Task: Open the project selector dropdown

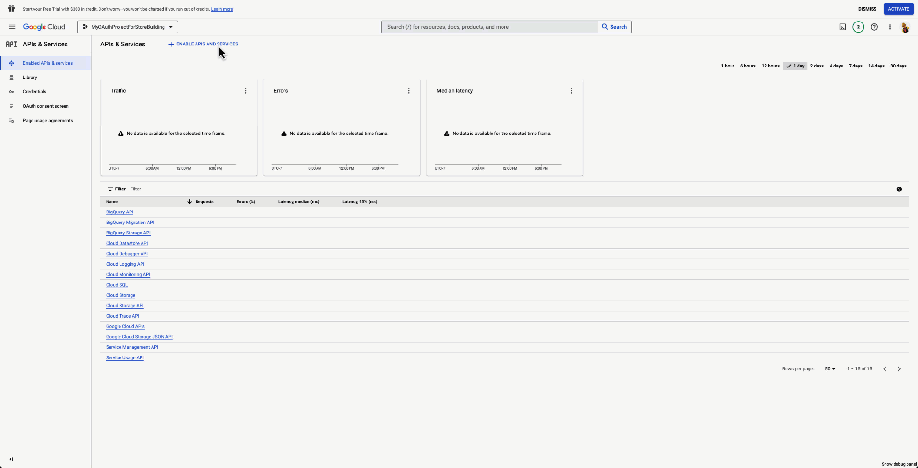Action: [127, 27]
